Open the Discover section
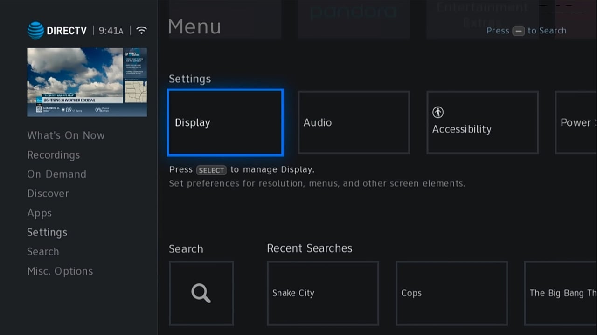Image resolution: width=597 pixels, height=335 pixels. coord(48,193)
